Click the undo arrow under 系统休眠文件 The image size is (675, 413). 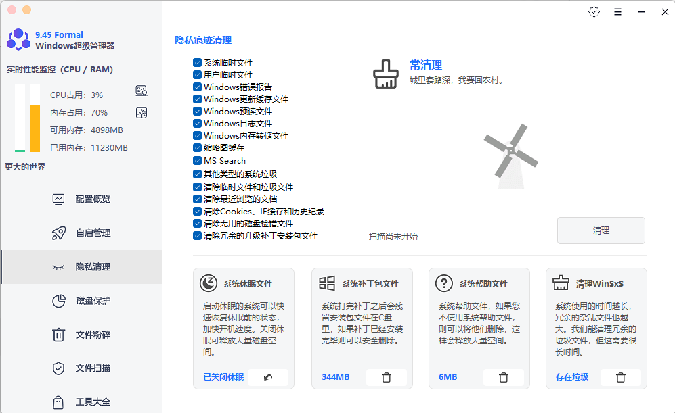[x=267, y=377]
